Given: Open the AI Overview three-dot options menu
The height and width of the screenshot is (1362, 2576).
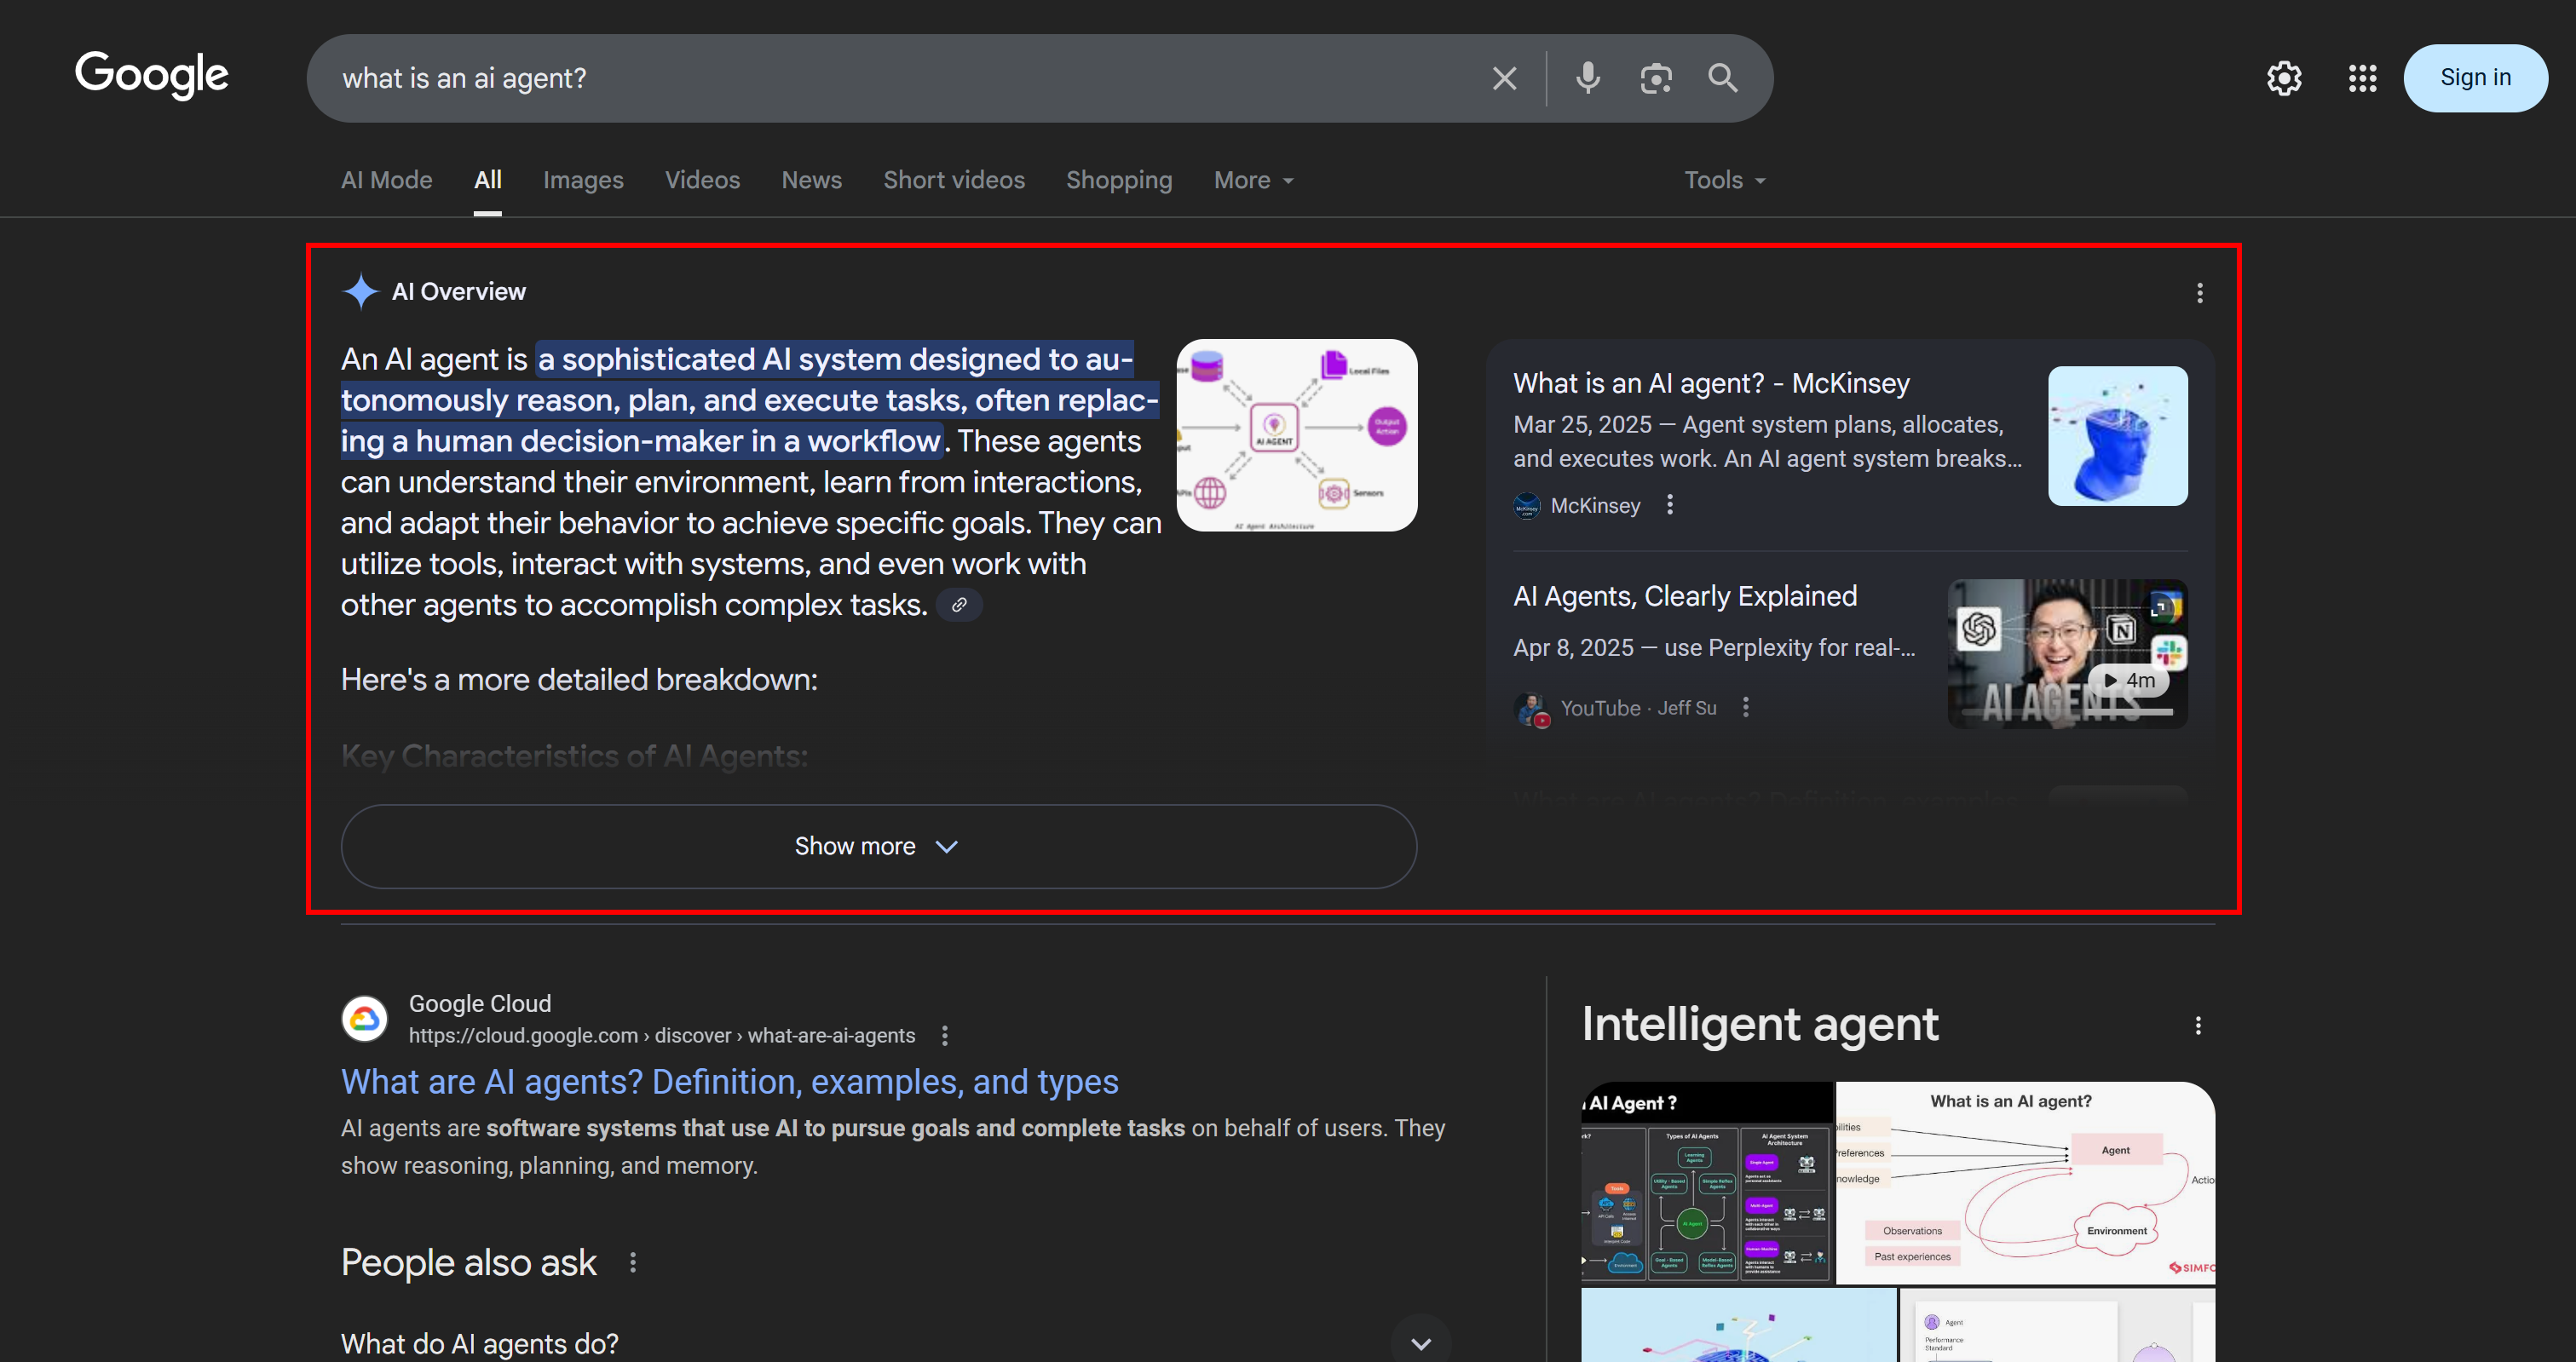Looking at the screenshot, I should pos(2199,293).
